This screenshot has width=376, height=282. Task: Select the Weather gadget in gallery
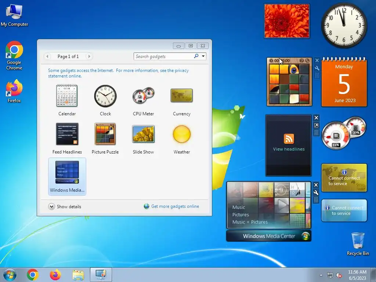coord(181,138)
